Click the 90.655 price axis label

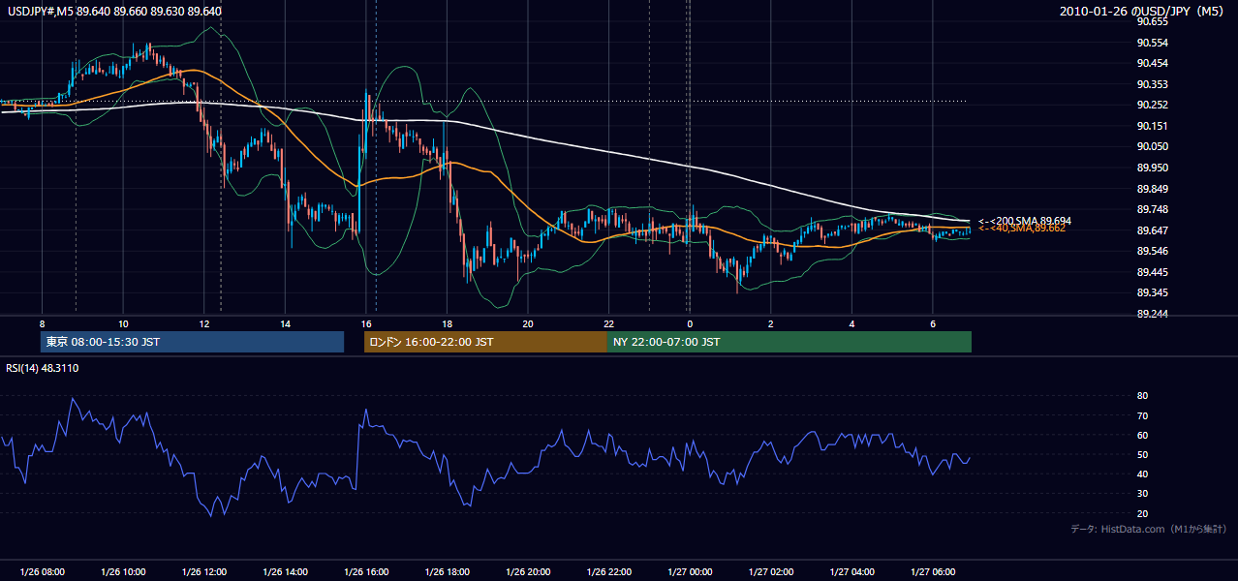point(1152,21)
